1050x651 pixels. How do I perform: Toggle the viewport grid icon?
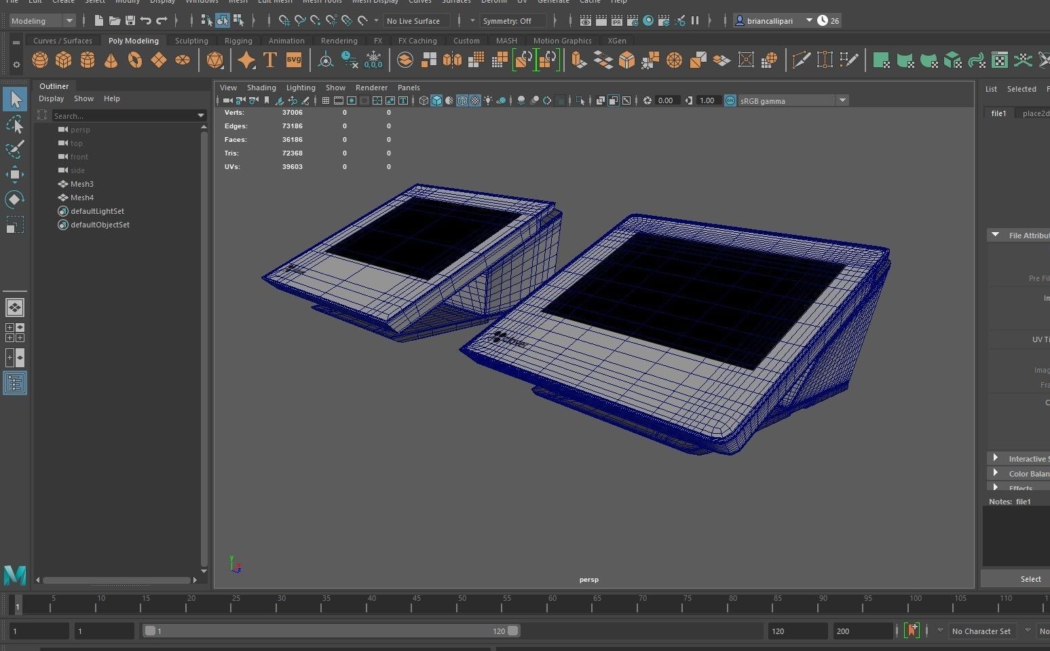[326, 100]
